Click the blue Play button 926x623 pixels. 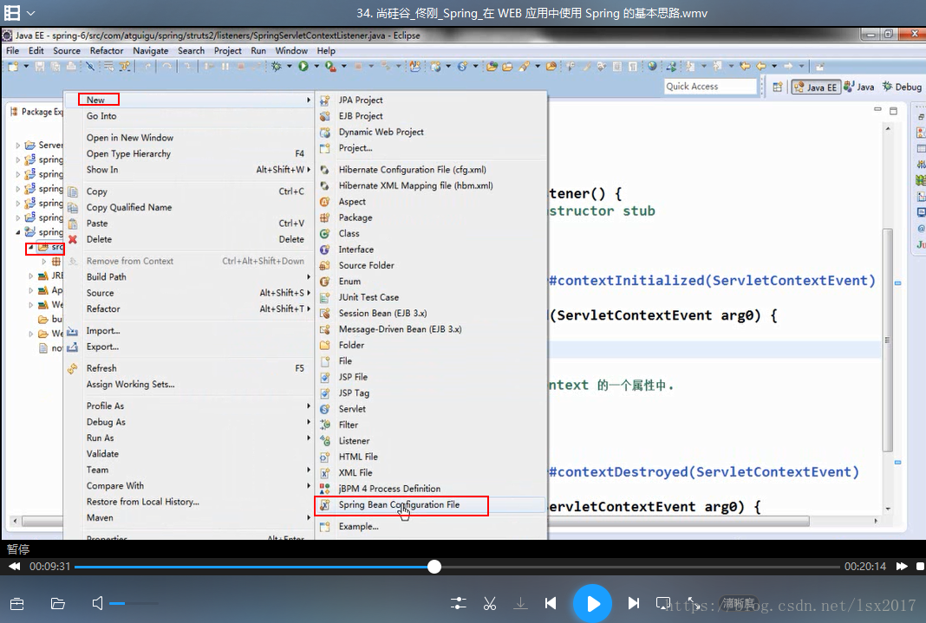[592, 604]
